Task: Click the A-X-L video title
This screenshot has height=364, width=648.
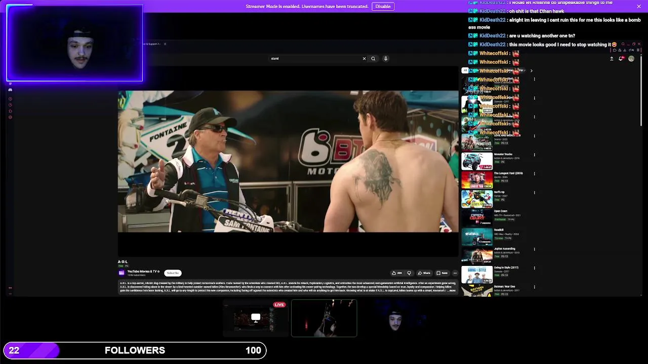Action: (x=123, y=262)
